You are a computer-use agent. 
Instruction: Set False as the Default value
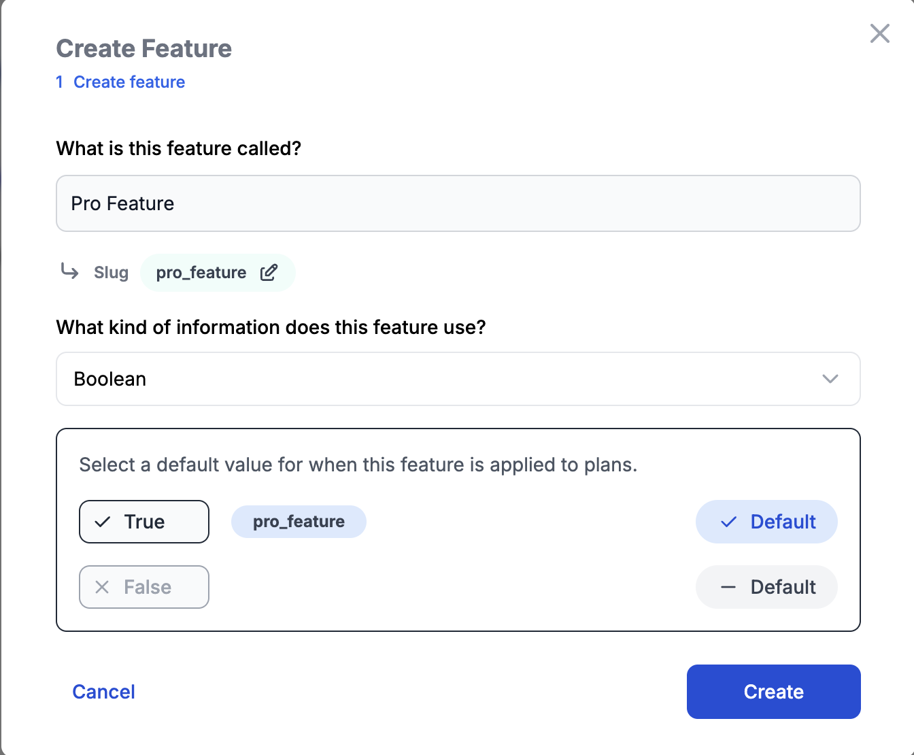pos(766,587)
